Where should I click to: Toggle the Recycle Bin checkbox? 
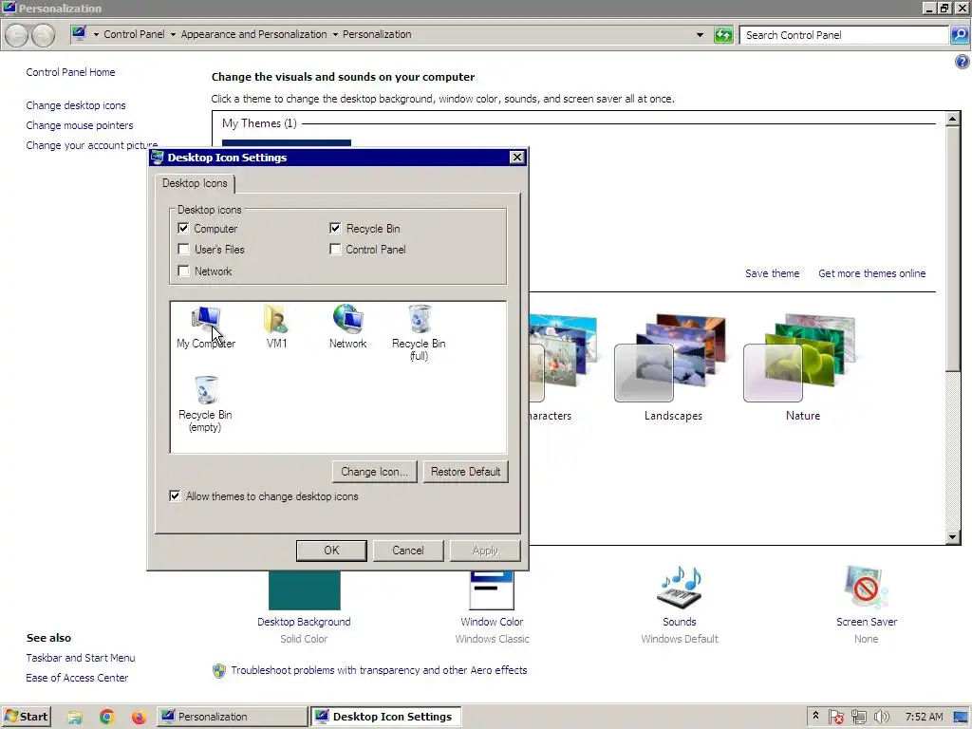click(335, 228)
